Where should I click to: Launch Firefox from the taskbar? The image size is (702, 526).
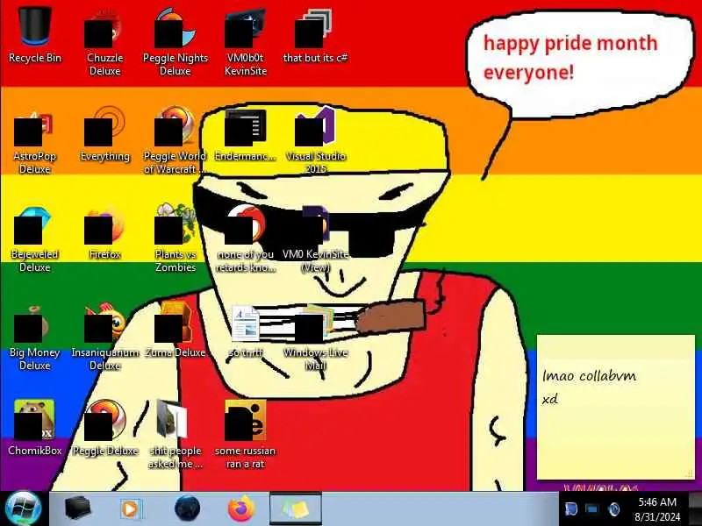[240, 508]
